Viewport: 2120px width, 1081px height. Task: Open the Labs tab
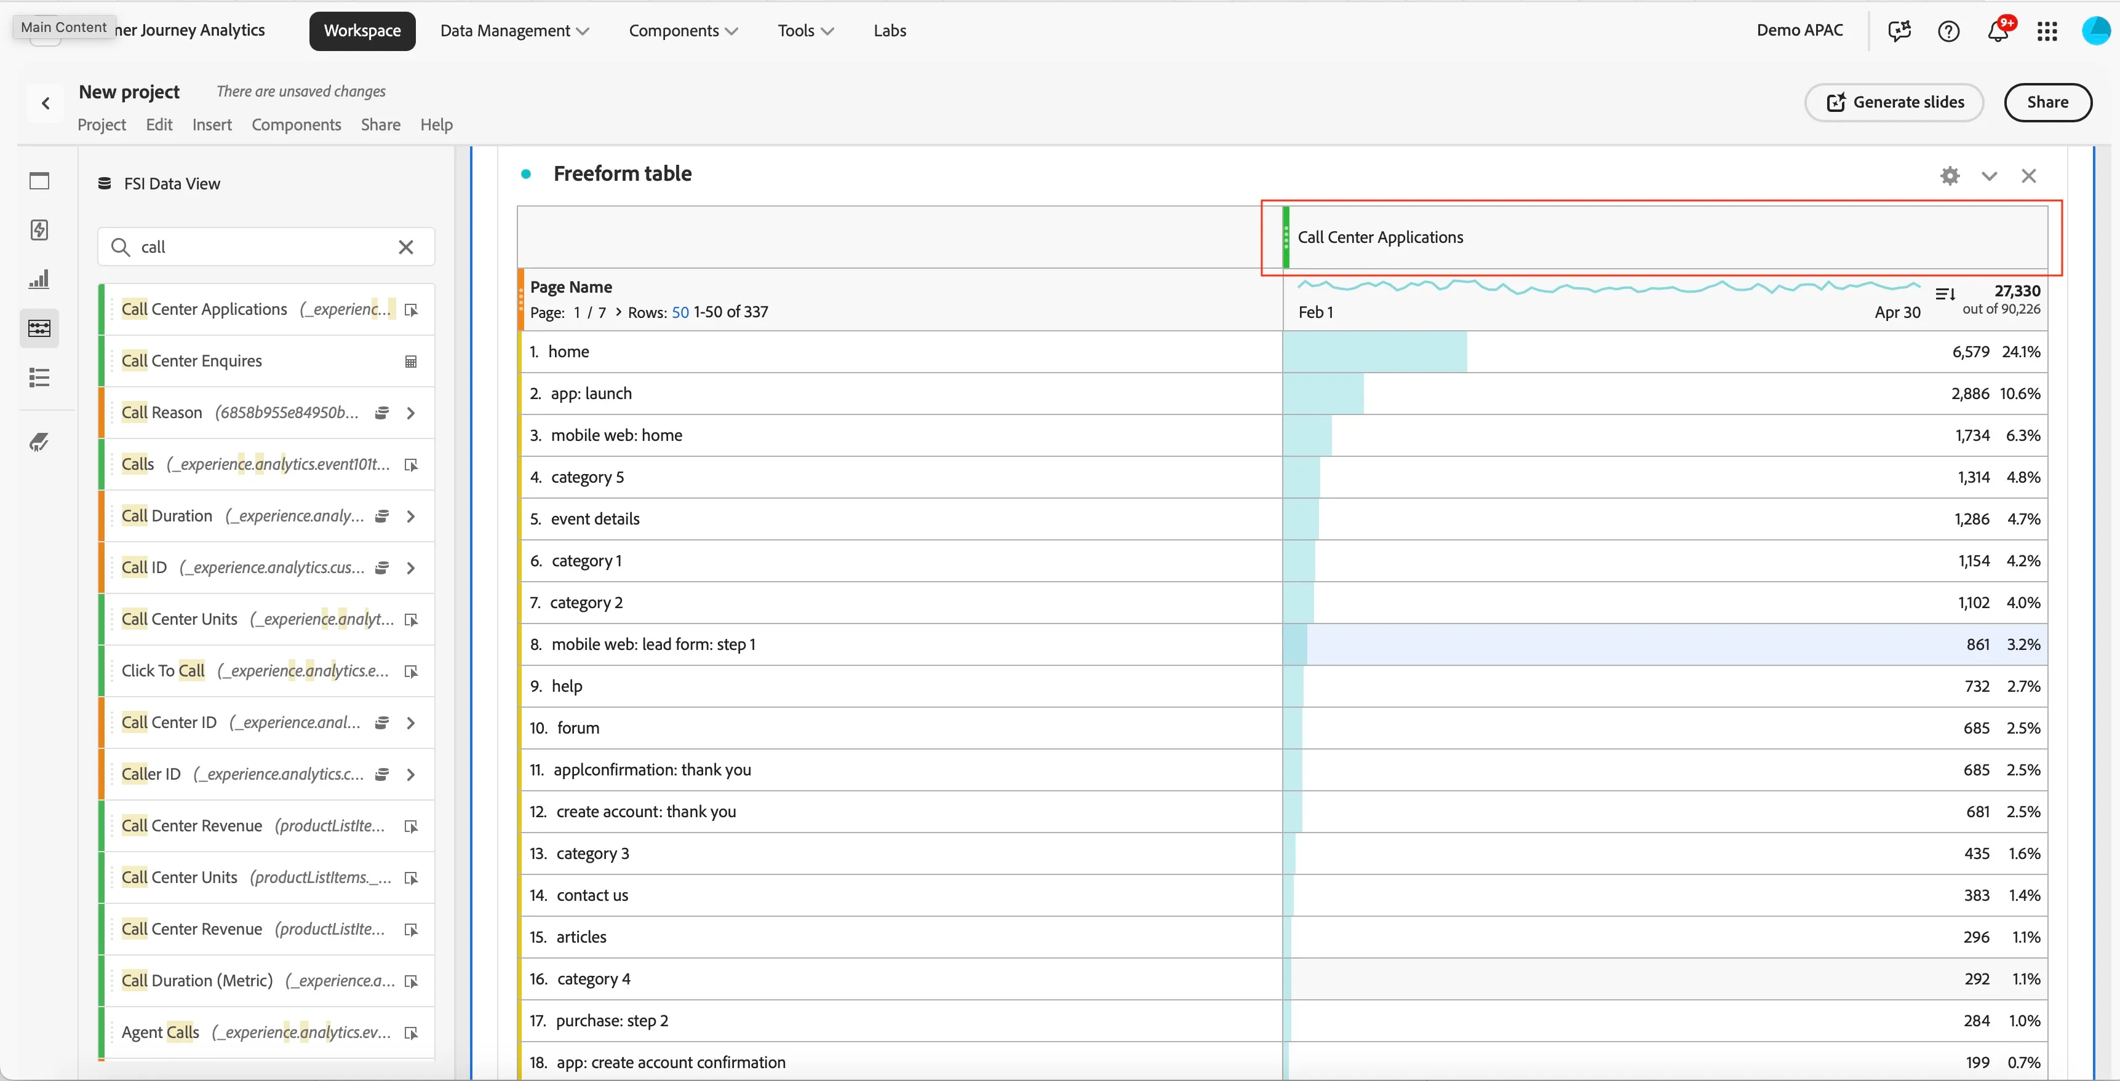890,31
